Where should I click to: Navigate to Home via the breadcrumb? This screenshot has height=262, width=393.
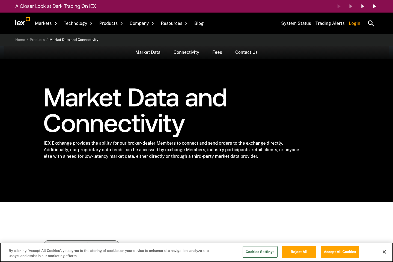pos(20,40)
